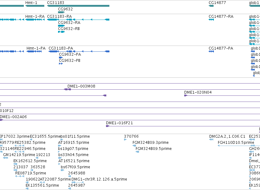Click the 2645988 feature label
Viewport: 260px width, 190px height.
pos(77,173)
